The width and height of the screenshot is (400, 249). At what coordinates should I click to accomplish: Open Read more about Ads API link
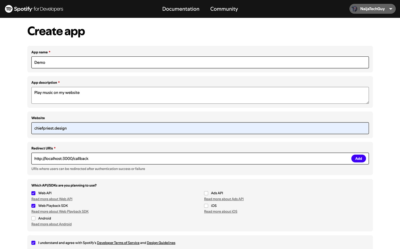(224, 199)
